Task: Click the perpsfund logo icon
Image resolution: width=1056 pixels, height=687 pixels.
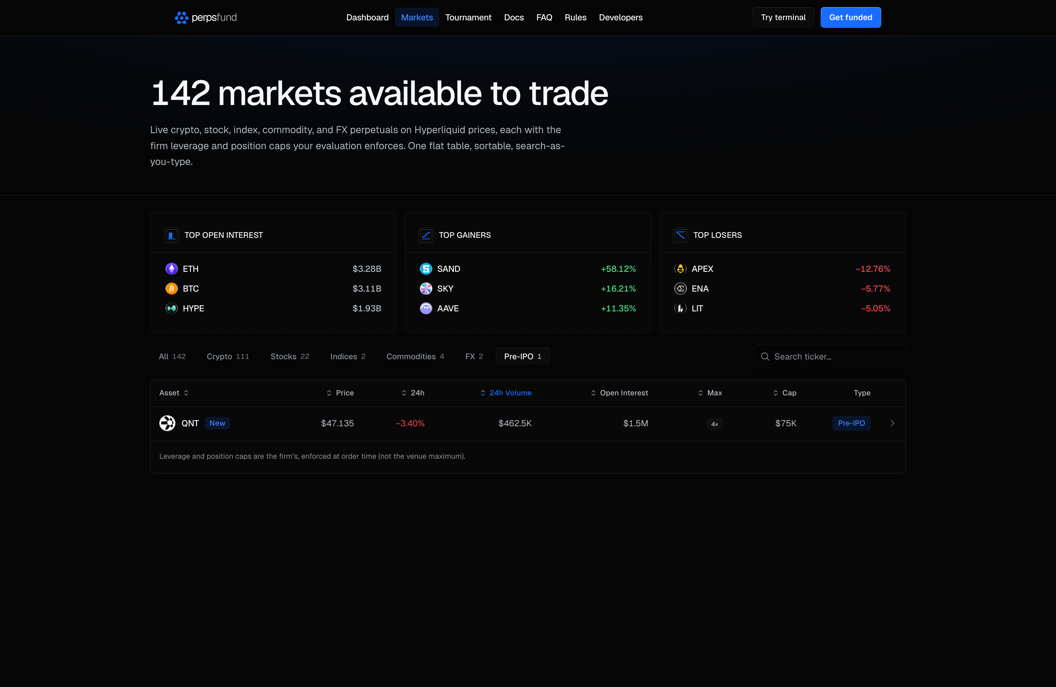Action: coord(182,17)
